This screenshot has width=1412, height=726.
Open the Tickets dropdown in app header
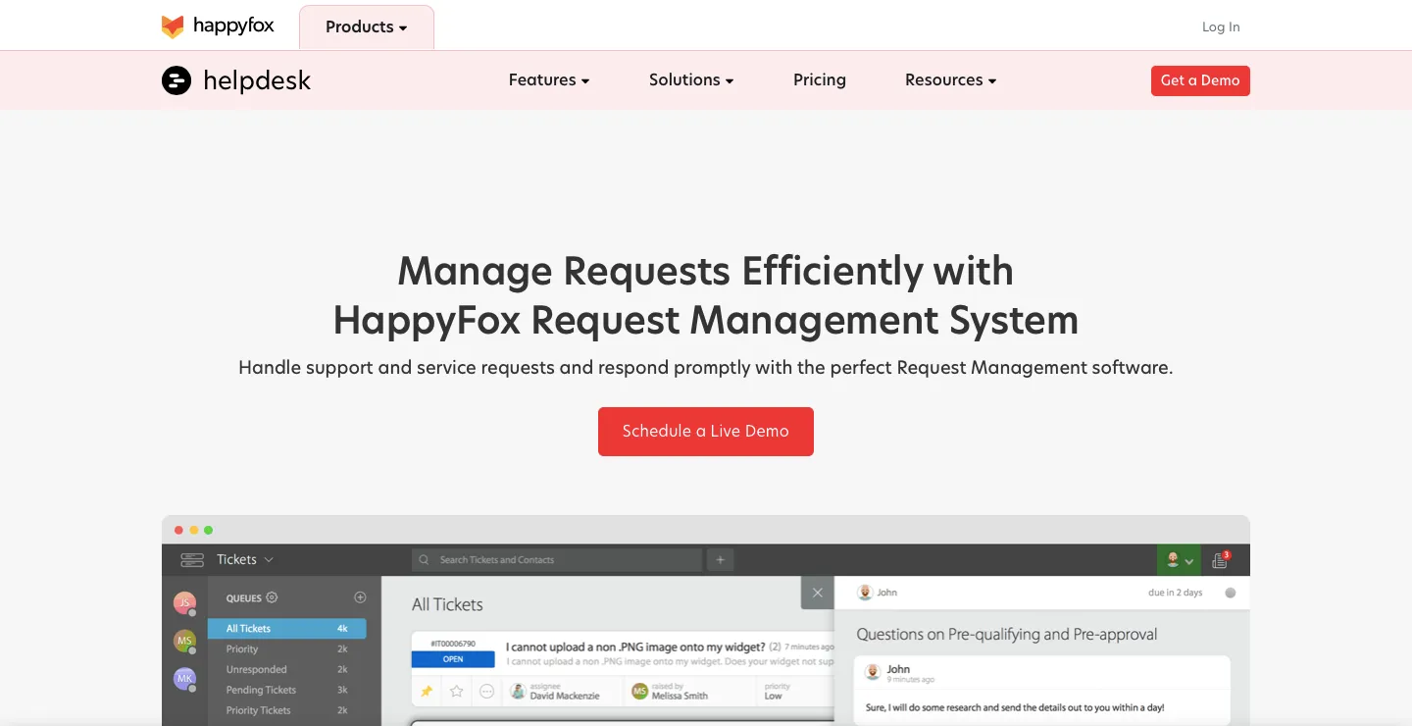(x=245, y=559)
